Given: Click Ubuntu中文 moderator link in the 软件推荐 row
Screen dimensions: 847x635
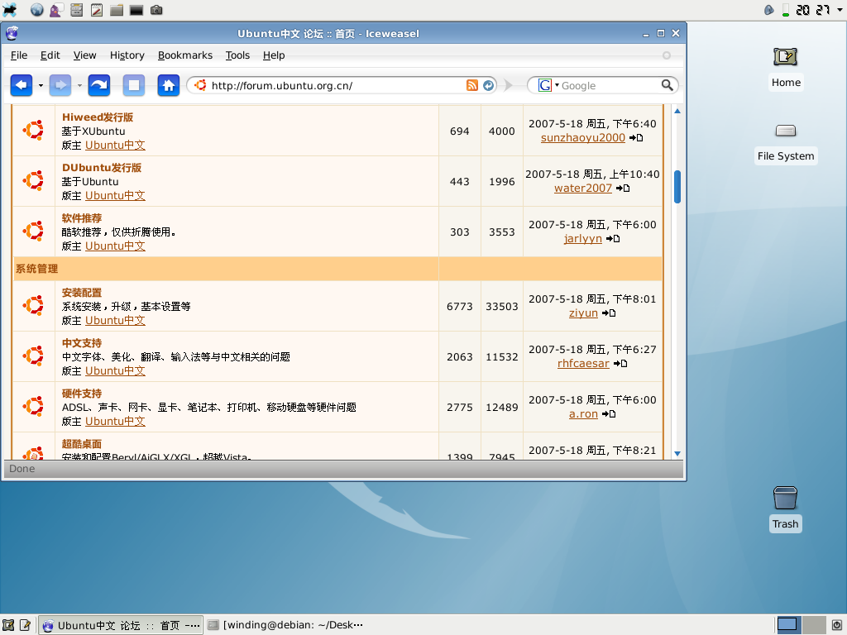Looking at the screenshot, I should (115, 246).
